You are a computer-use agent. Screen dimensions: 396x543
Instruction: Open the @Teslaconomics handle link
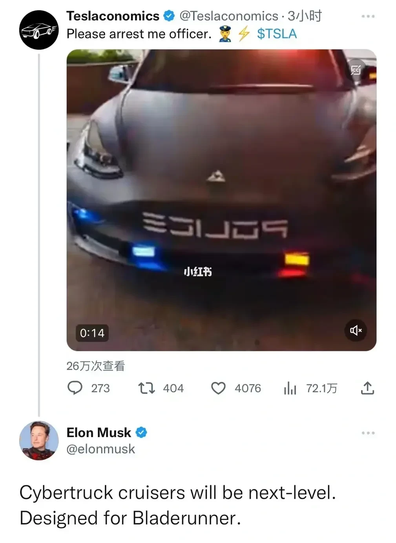click(229, 16)
